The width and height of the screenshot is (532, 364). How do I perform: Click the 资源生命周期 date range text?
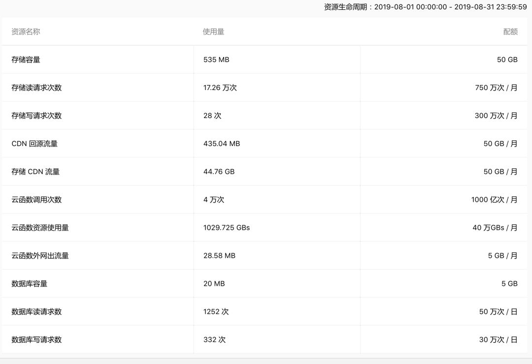426,7
